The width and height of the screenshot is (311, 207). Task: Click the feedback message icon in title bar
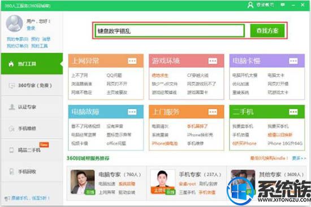283,5
